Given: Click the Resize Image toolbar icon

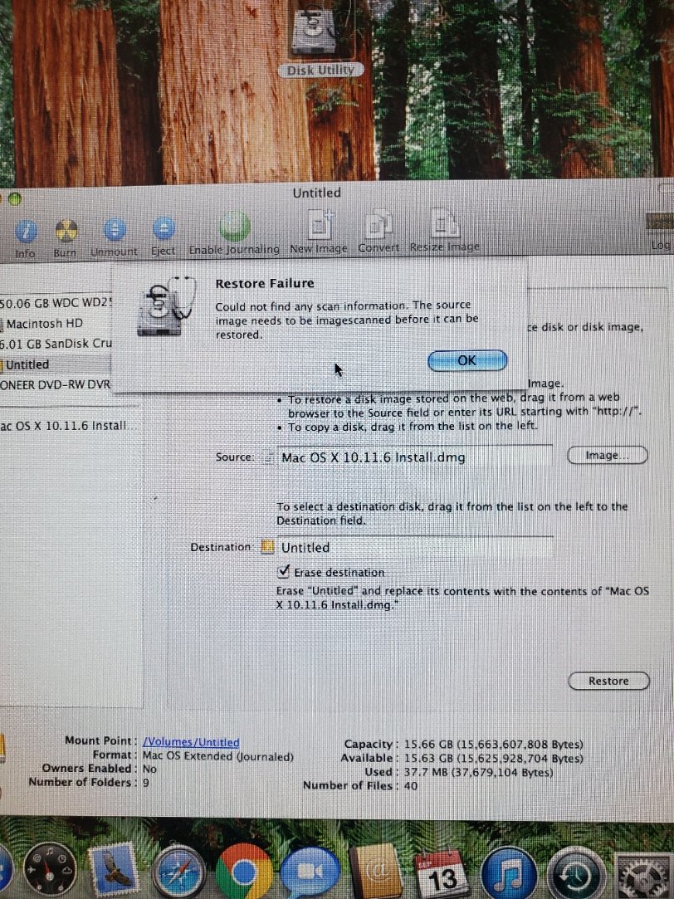Looking at the screenshot, I should pyautogui.click(x=445, y=223).
